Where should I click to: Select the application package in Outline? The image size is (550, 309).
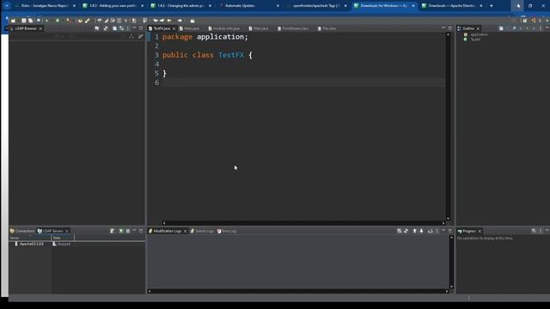click(479, 34)
